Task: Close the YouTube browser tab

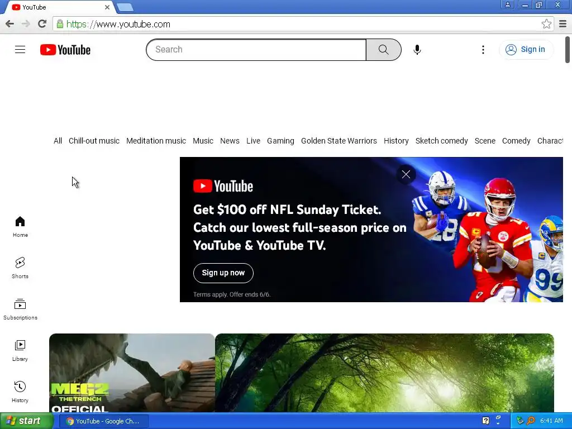Action: tap(107, 7)
